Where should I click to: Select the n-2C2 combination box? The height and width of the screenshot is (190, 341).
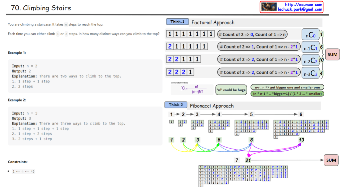[310, 60]
